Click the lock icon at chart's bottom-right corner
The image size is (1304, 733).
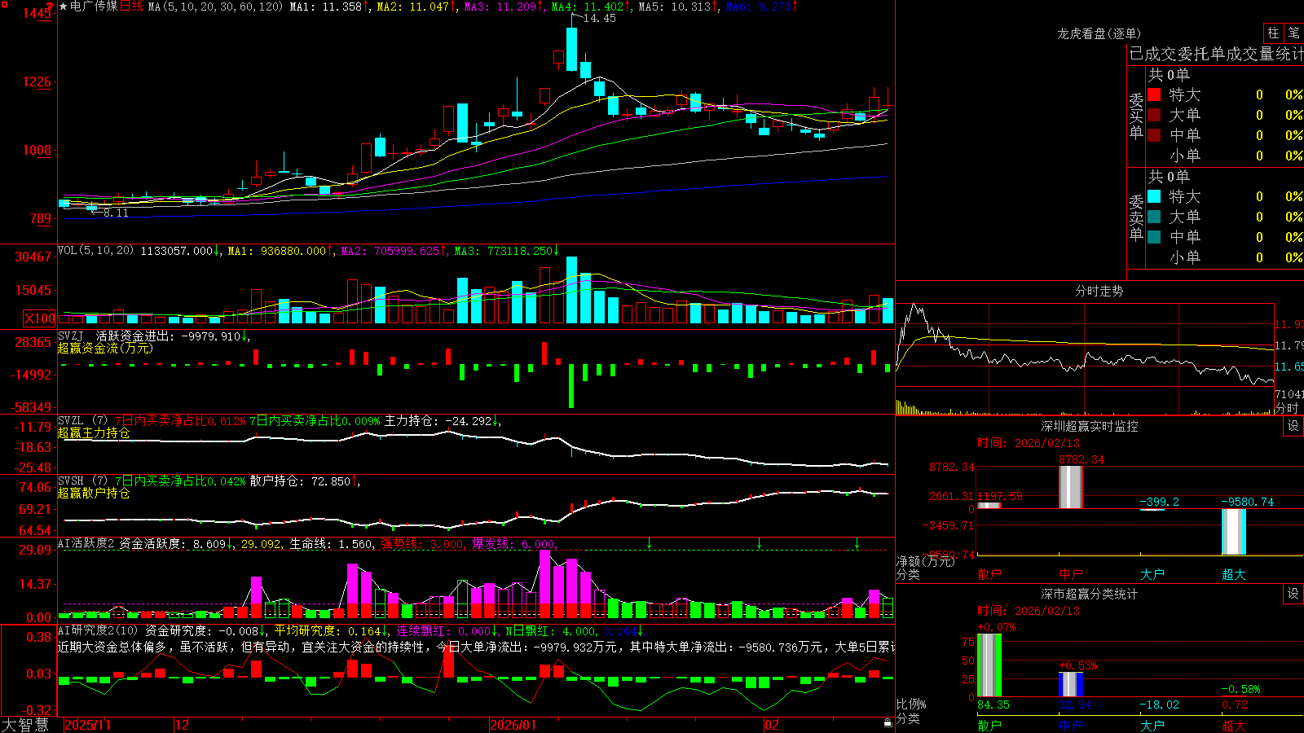click(x=888, y=722)
